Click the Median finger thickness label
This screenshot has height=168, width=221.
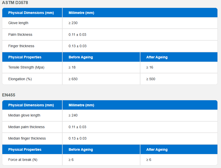click(x=27, y=139)
